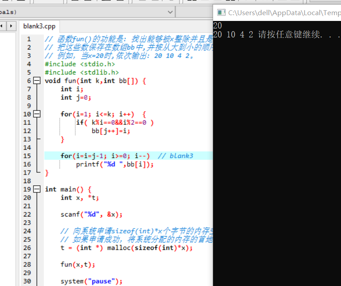Click the 'int main() {' line

(x=68, y=189)
